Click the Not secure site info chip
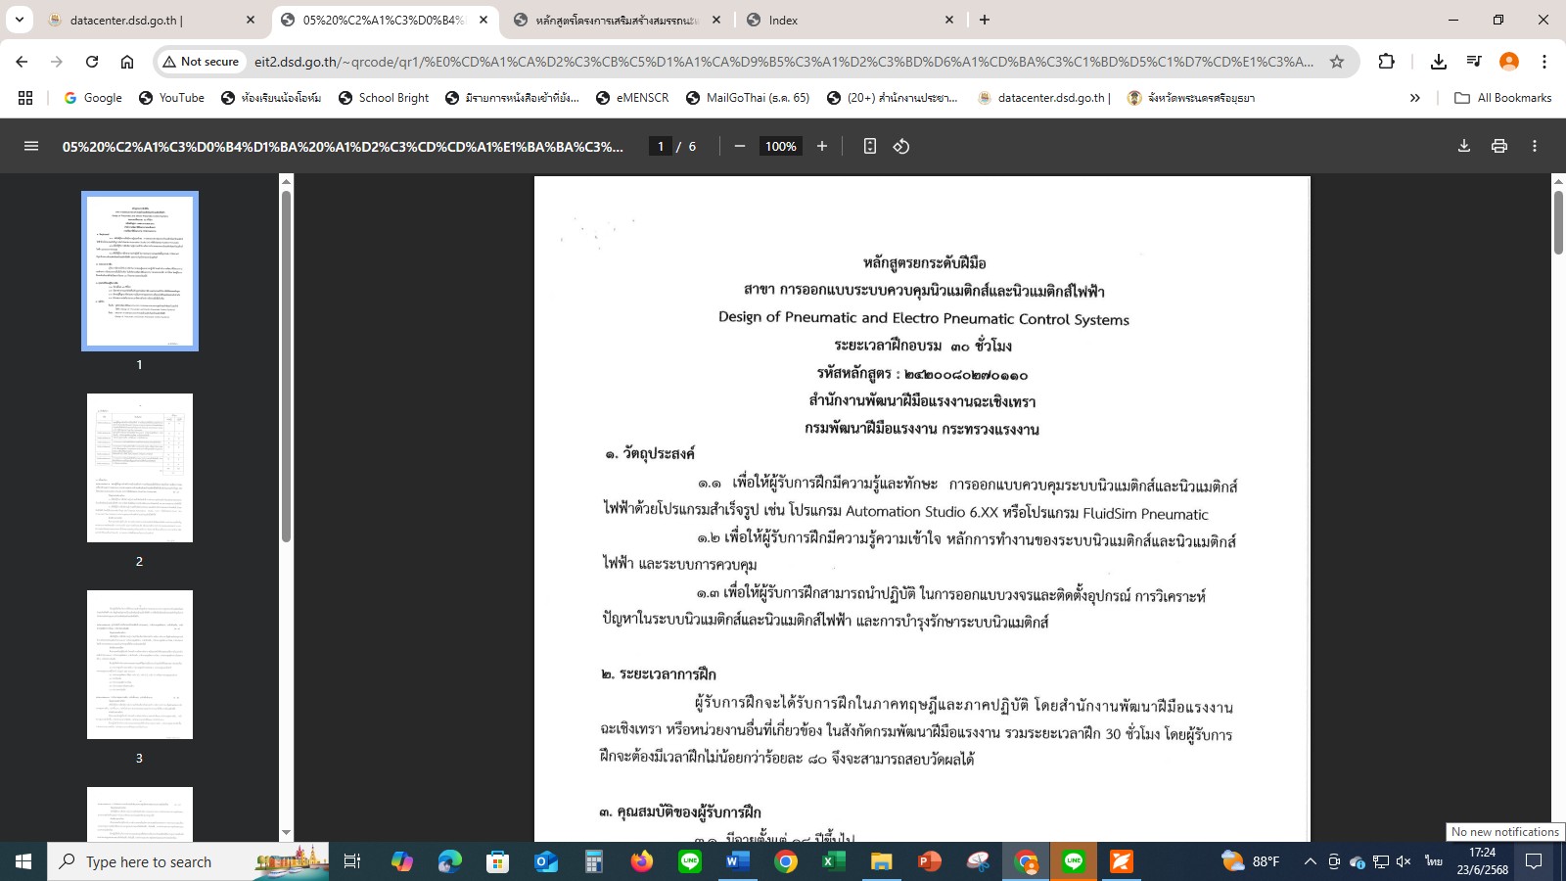1566x881 pixels. click(201, 62)
